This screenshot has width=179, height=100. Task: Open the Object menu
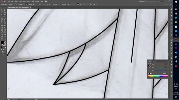[16, 1]
